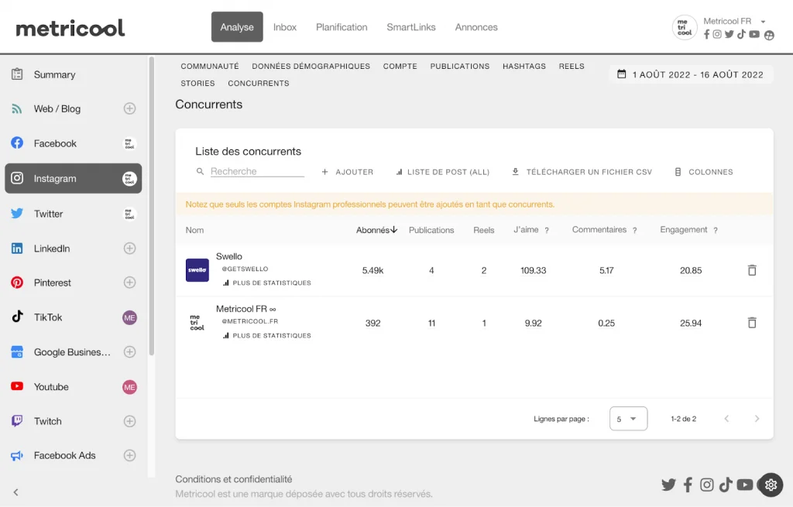793x507 pixels.
Task: Switch to Analyse tab
Action: [x=237, y=27]
